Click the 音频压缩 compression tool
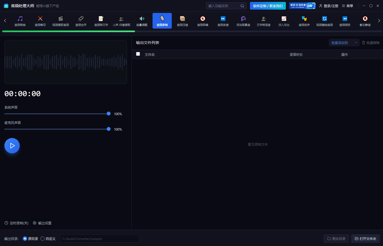This screenshot has width=383, height=246. pos(182,21)
